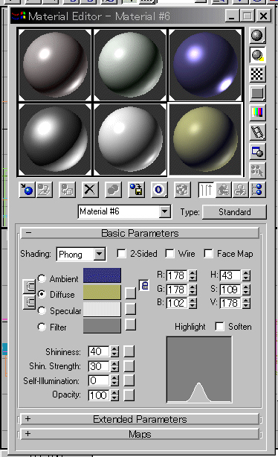Select the purple-blue sphere sample slot
Image resolution: width=278 pixels, height=457 pixels.
point(205,65)
